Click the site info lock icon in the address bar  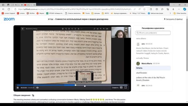pos(15,9)
